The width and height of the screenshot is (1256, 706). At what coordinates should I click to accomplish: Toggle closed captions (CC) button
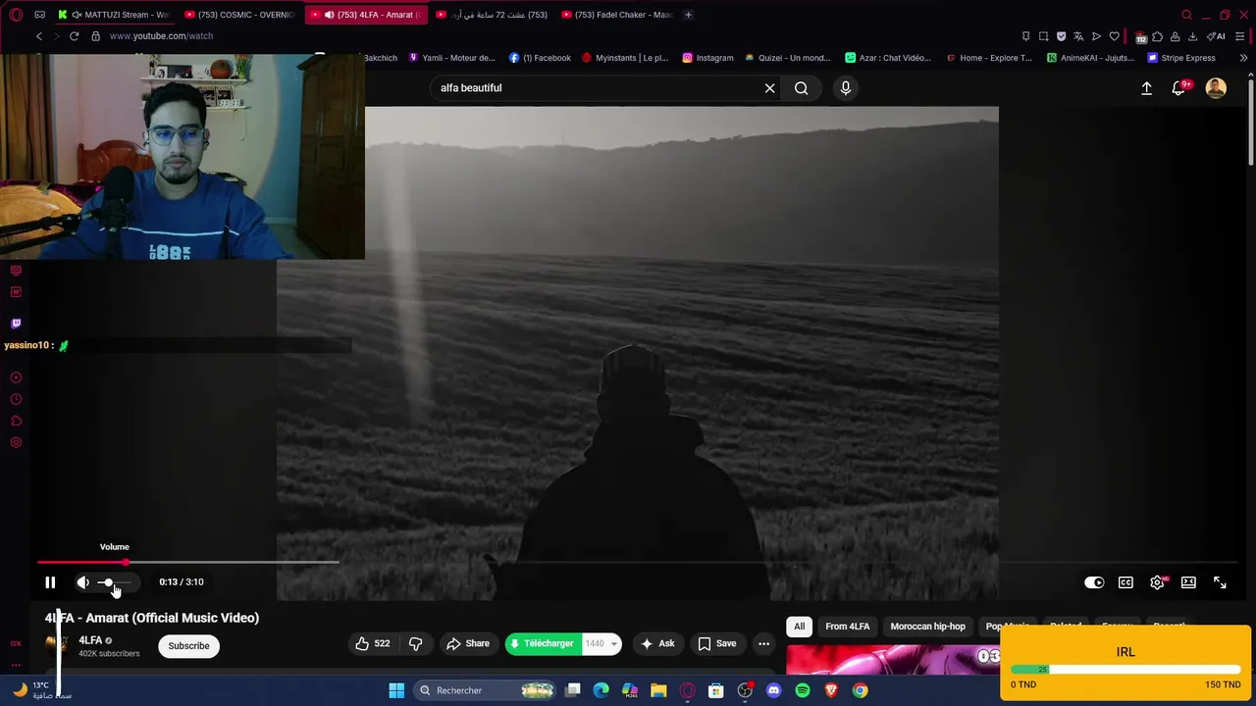[1125, 582]
